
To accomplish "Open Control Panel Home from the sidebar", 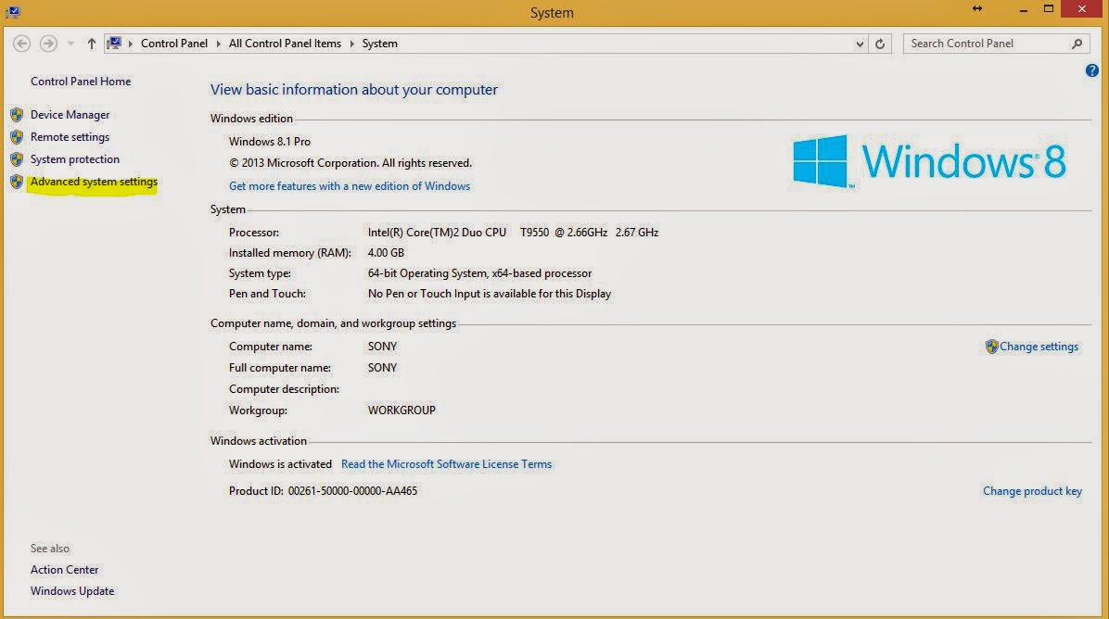I will point(81,81).
